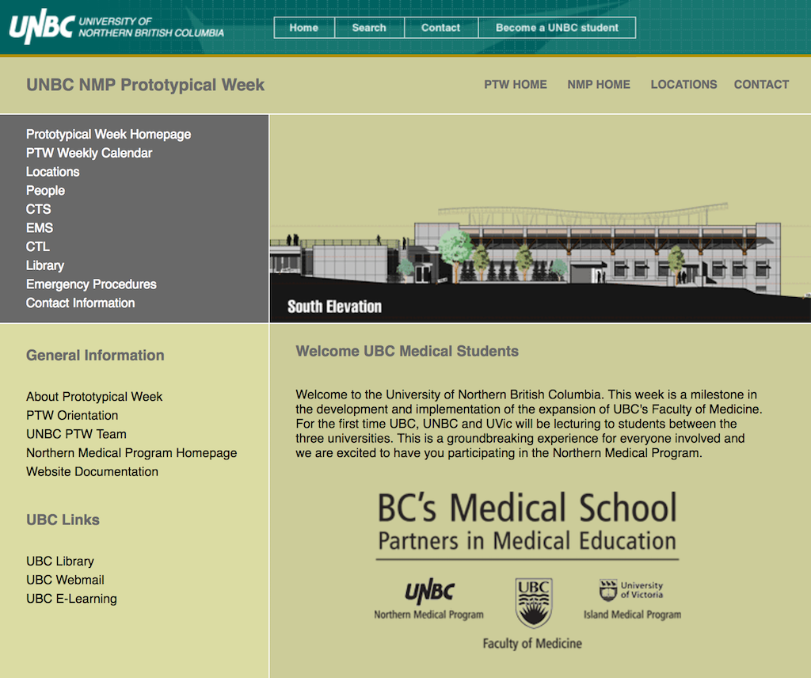Open the People sidebar link

(45, 190)
